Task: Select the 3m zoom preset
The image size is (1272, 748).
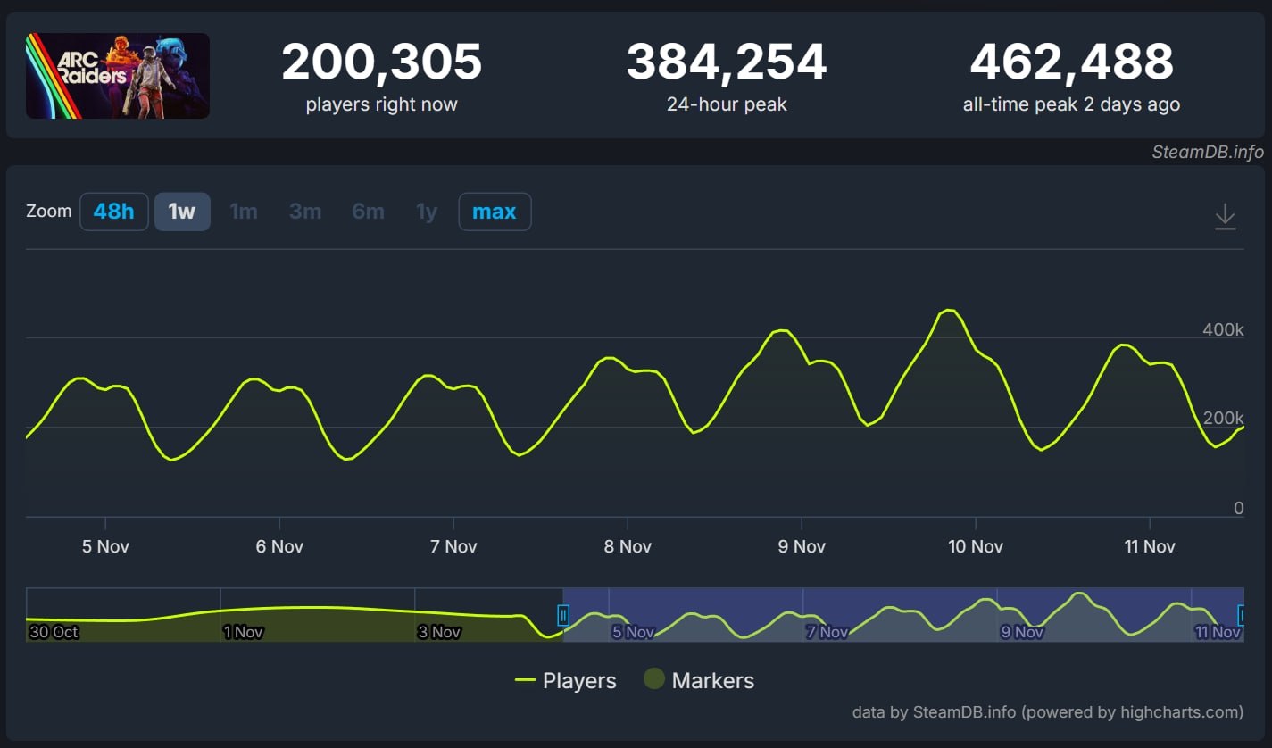Action: click(x=305, y=212)
